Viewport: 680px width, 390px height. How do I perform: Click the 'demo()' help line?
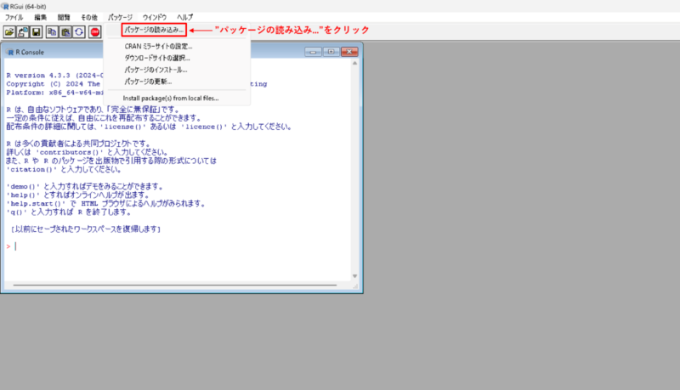tap(85, 186)
